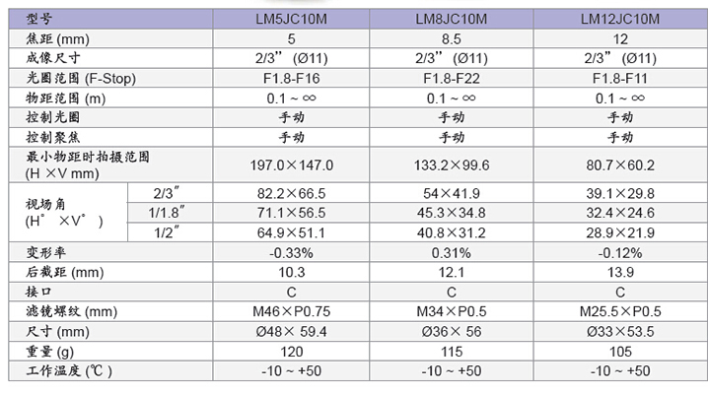This screenshot has height=394, width=708.
Task: Select the 105 weight value
Action: [619, 351]
